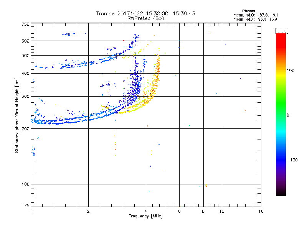Select the RwPretec (8p) subtitle
The image size is (307, 230).
[145, 18]
